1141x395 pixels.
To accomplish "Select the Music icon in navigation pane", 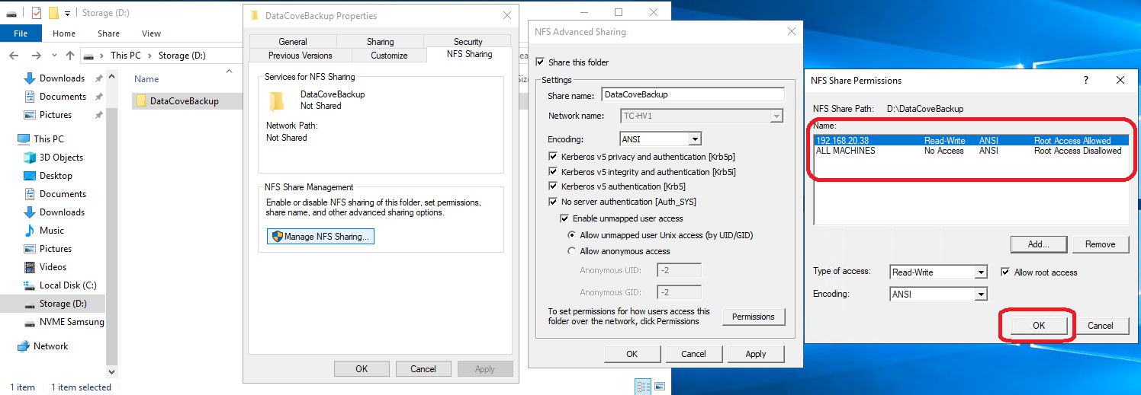I will click(30, 231).
